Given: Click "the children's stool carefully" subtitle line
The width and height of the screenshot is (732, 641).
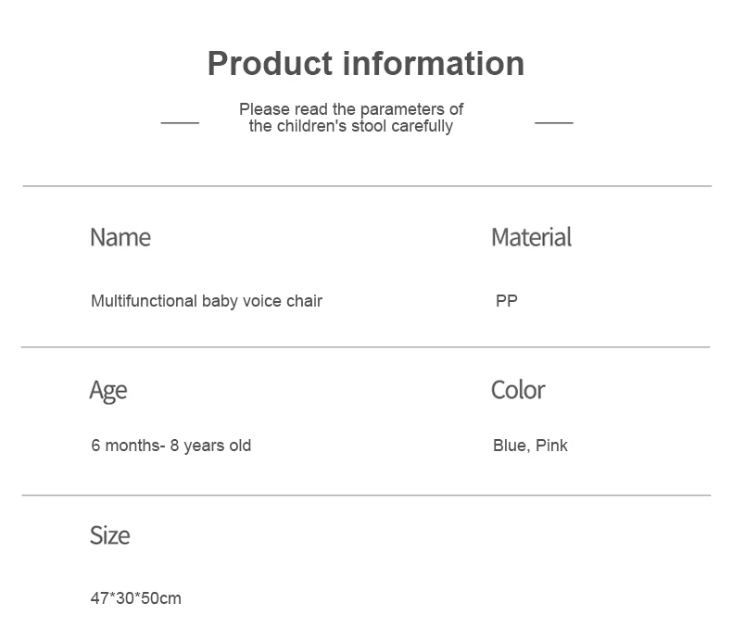Looking at the screenshot, I should (x=350, y=126).
